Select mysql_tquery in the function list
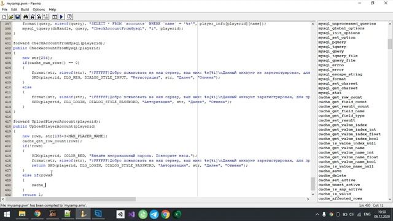The height and width of the screenshot is (221, 393). pyautogui.click(x=332, y=47)
